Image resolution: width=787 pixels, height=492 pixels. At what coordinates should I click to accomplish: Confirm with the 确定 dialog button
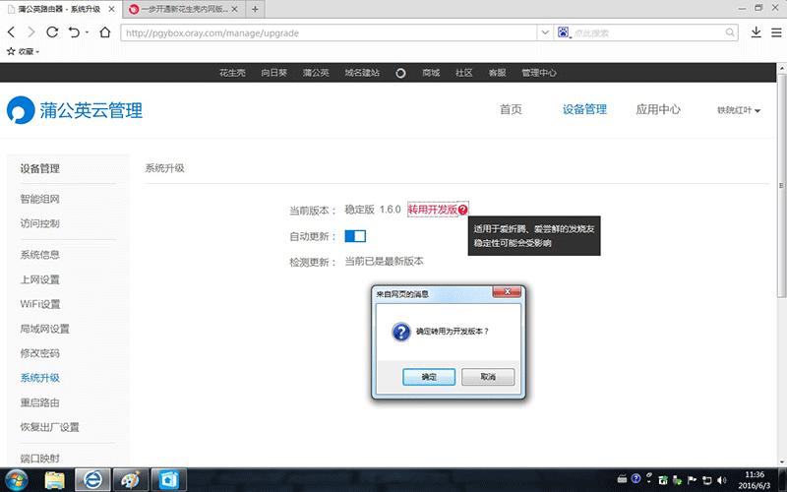pyautogui.click(x=429, y=377)
